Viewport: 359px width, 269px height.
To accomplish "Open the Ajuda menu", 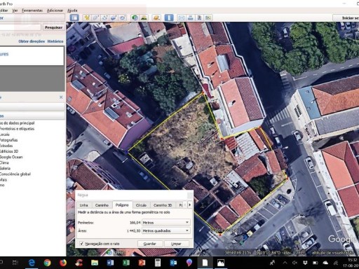I will (x=72, y=11).
